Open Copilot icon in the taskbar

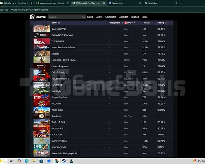(x=19, y=161)
